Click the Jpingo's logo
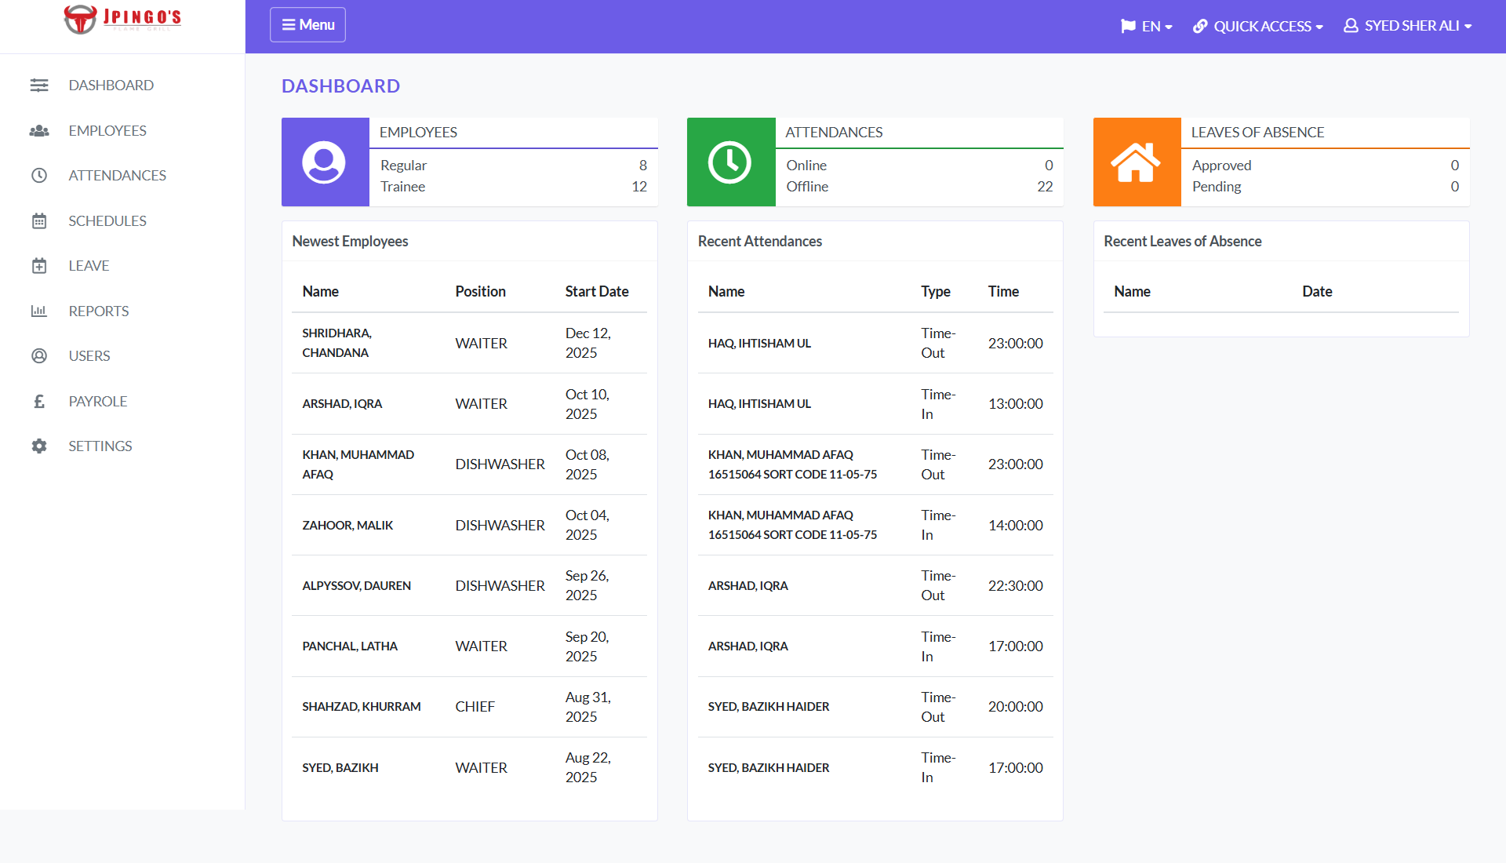 click(122, 19)
